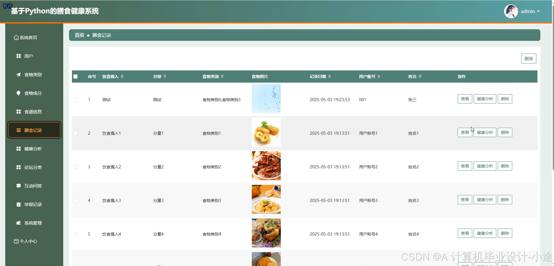The width and height of the screenshot is (554, 266).
Task: Click the clipboard icon beside 举报记录
Action: pyautogui.click(x=19, y=204)
